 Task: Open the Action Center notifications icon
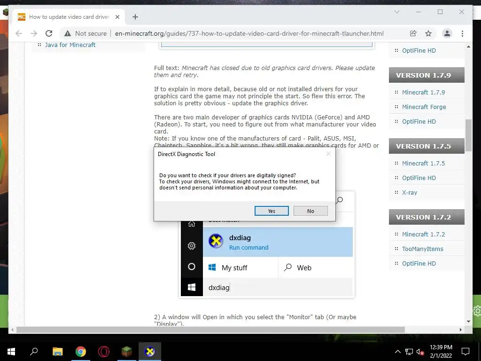(x=465, y=352)
